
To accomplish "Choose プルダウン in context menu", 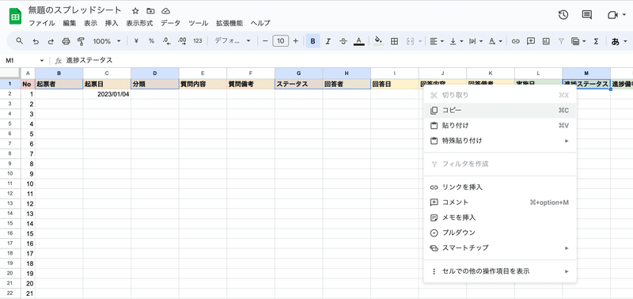I will tap(500, 233).
